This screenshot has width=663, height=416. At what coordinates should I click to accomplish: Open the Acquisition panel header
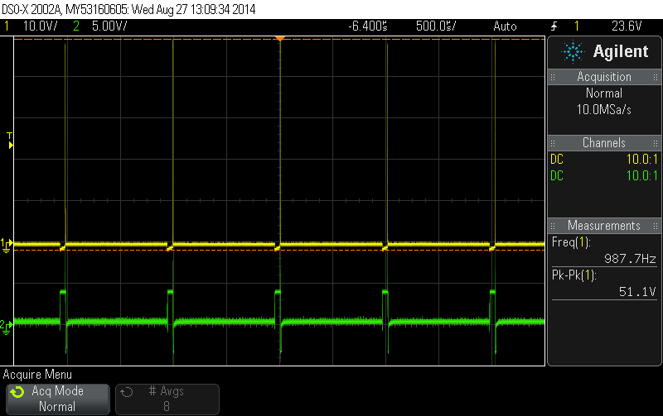(x=604, y=77)
